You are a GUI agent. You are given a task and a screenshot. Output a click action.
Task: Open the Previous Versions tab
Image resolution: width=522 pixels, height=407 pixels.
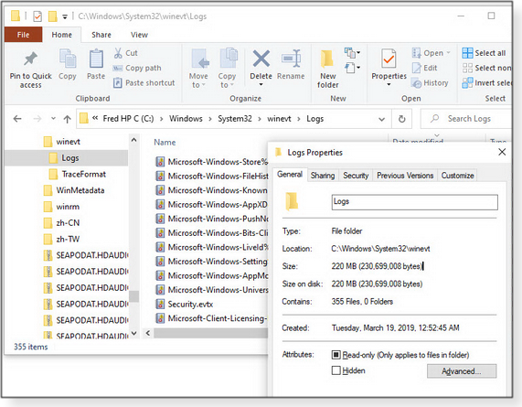point(405,176)
